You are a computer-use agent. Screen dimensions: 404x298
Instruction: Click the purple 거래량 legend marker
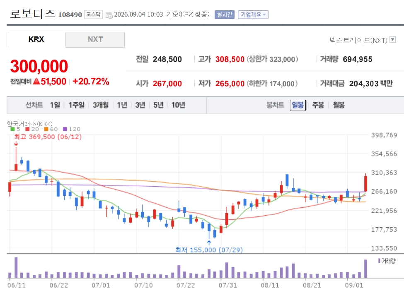(379, 261)
